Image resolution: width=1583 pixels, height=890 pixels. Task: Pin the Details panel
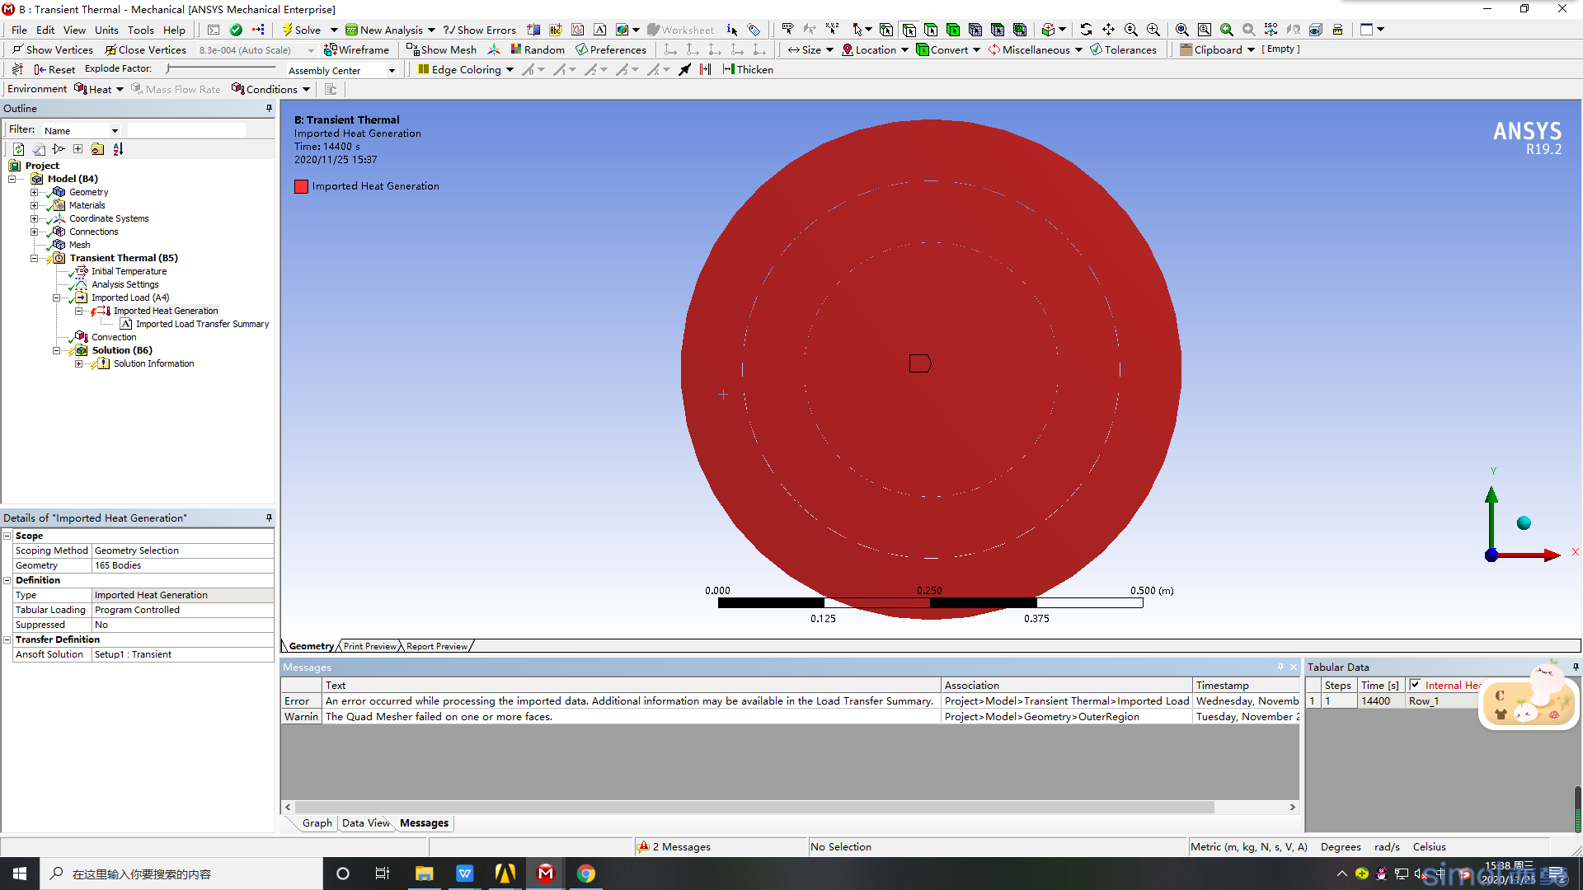269,518
